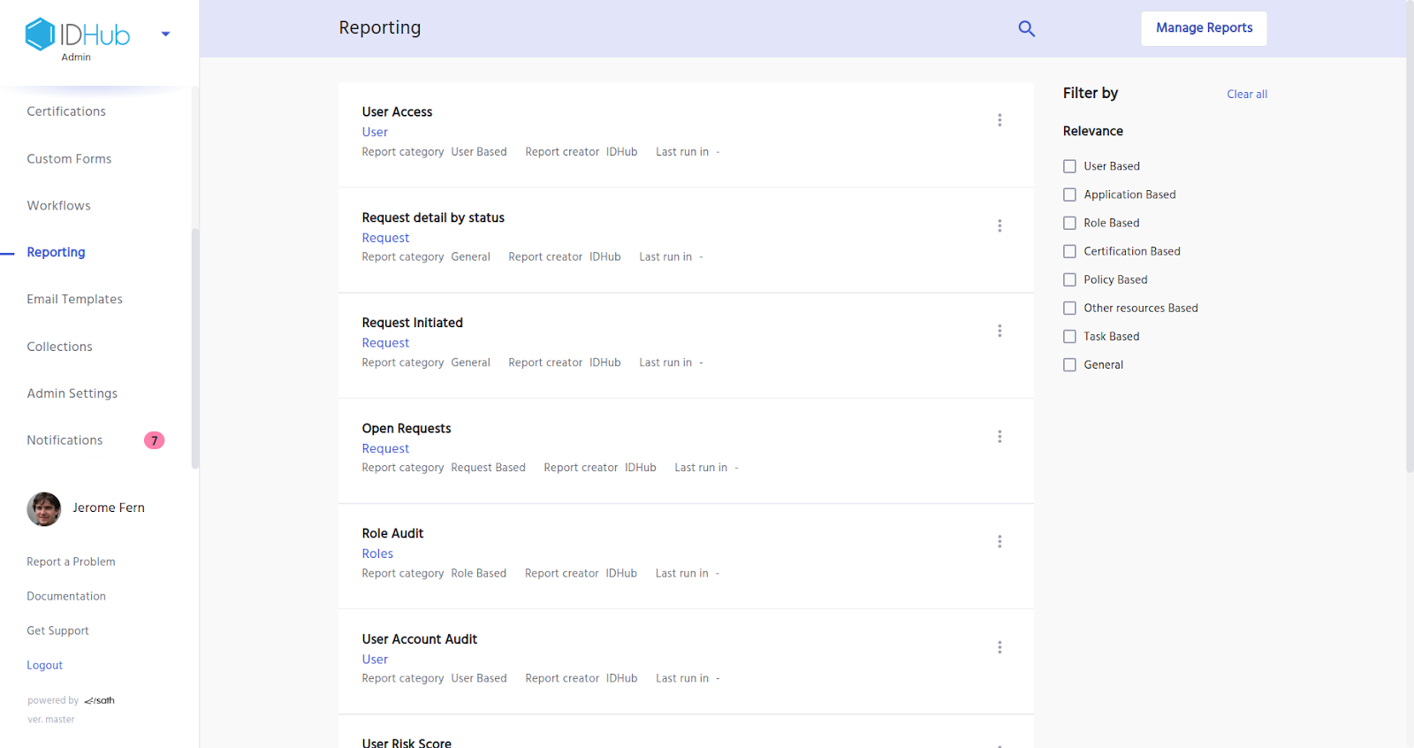Enable the User Based filter checkbox
1414x748 pixels.
[1069, 166]
